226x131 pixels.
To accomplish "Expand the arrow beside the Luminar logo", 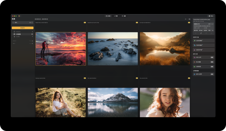I will pyautogui.click(x=21, y=16).
